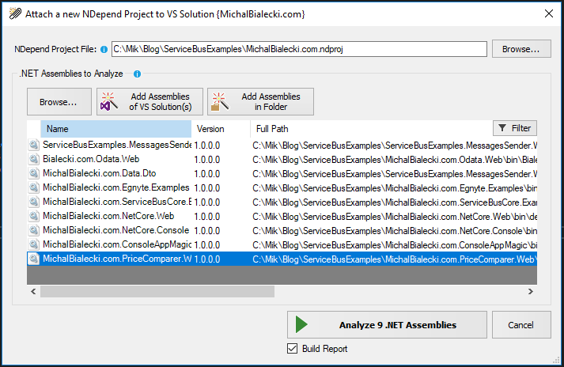Select ServiceBusExamples.MessagesSender assembly name

pyautogui.click(x=117, y=145)
